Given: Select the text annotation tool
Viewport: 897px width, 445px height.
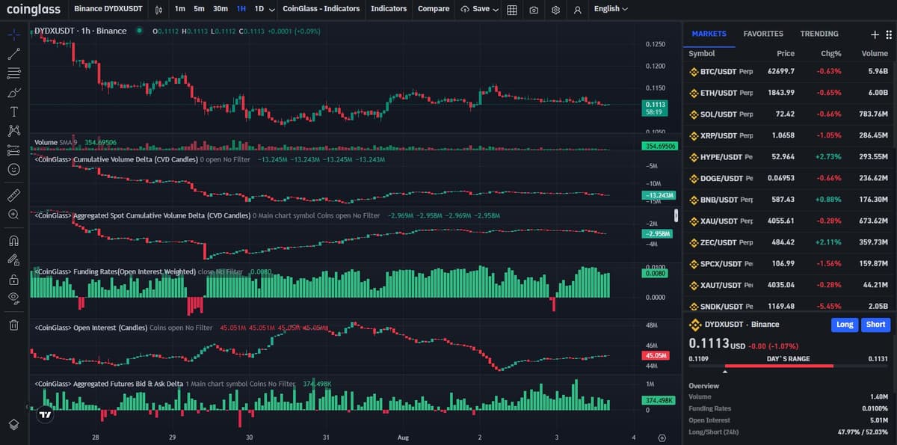Looking at the screenshot, I should 13,112.
